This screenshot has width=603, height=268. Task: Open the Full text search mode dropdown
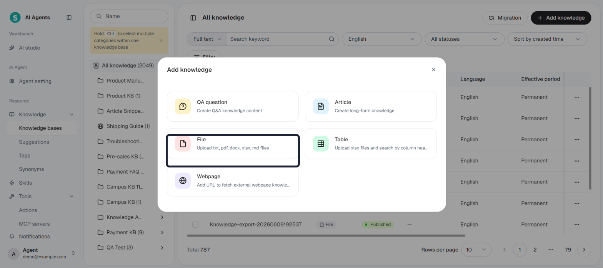208,39
